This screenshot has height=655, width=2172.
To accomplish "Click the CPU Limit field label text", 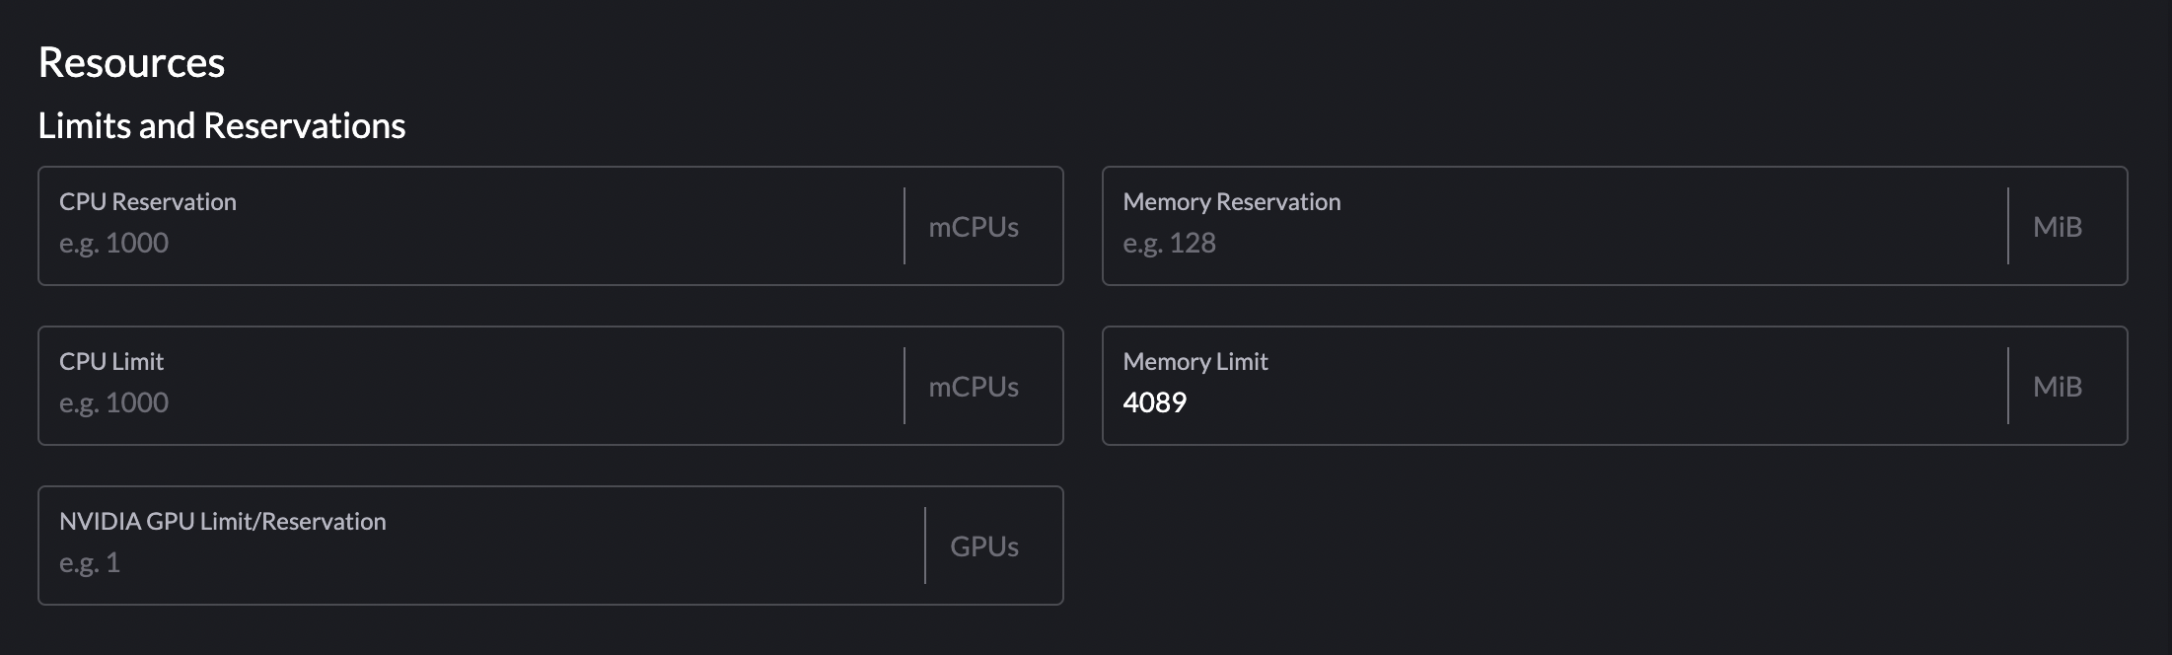I will 111,361.
